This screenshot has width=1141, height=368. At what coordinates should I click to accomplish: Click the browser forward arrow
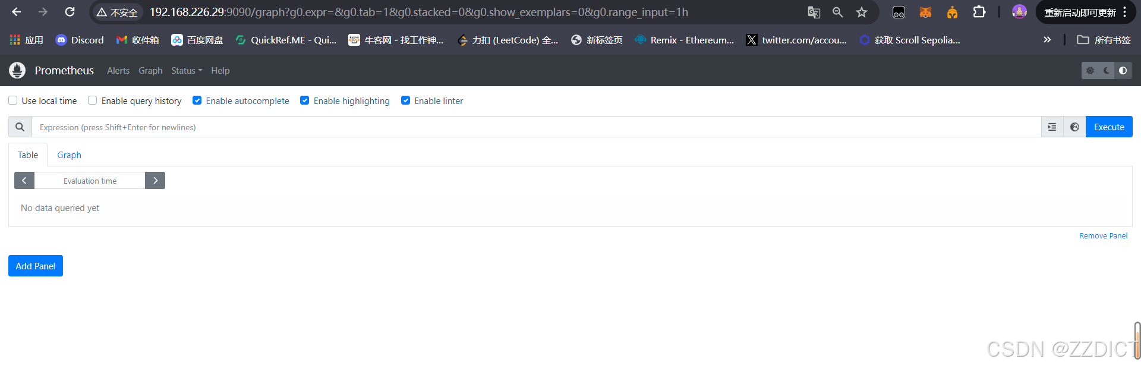pos(43,12)
